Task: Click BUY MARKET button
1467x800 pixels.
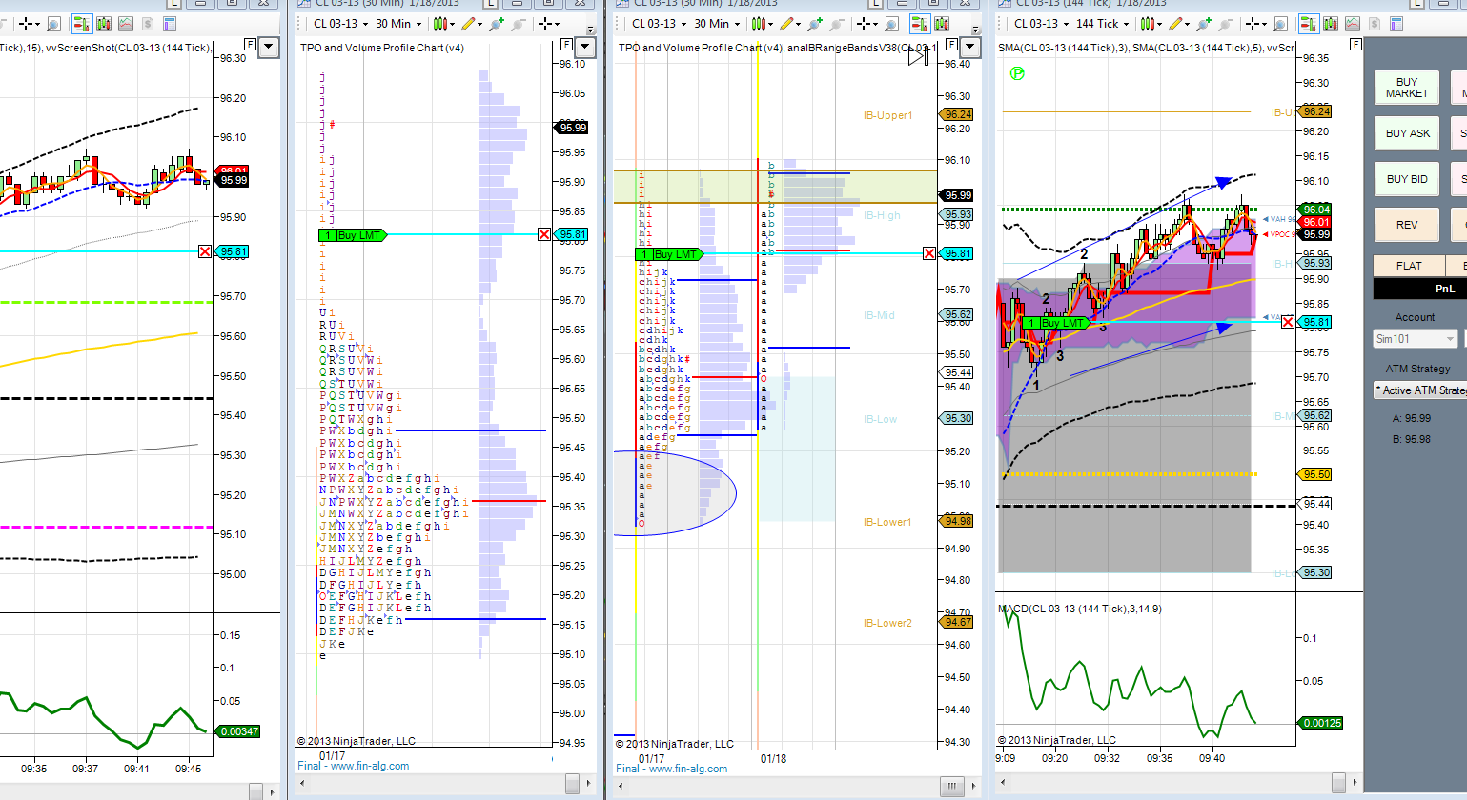Action: [x=1407, y=88]
